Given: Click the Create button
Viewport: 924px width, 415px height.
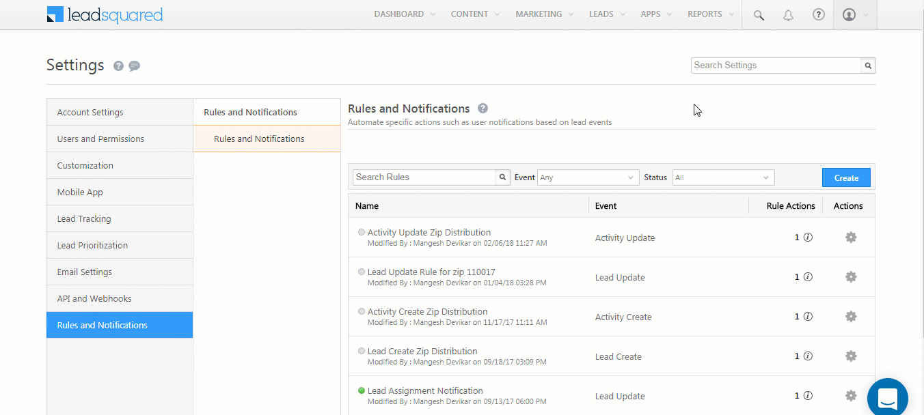Looking at the screenshot, I should [846, 177].
